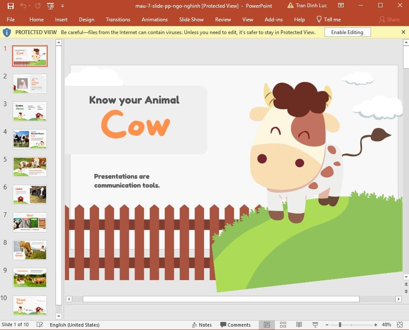Viewport: 409px width, 330px height.
Task: Select the Undo icon
Action: (x=23, y=6)
